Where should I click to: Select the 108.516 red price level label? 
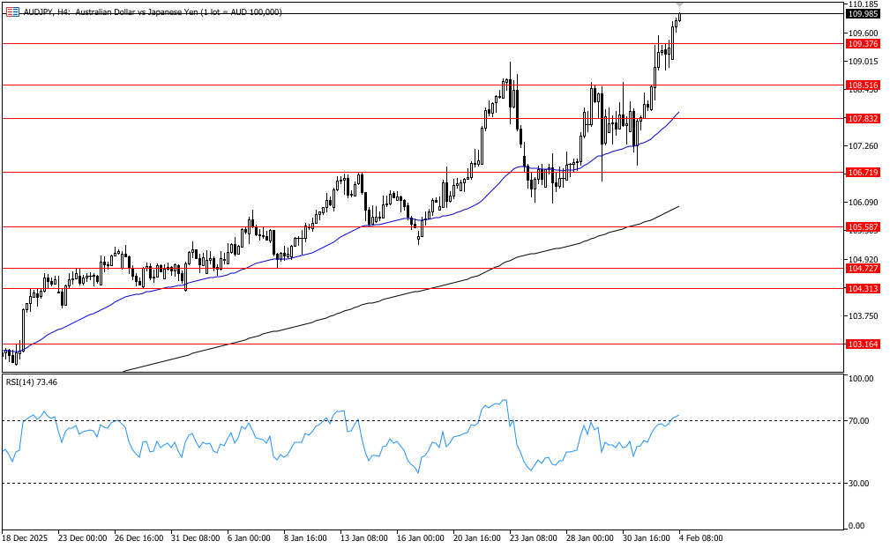pyautogui.click(x=861, y=85)
